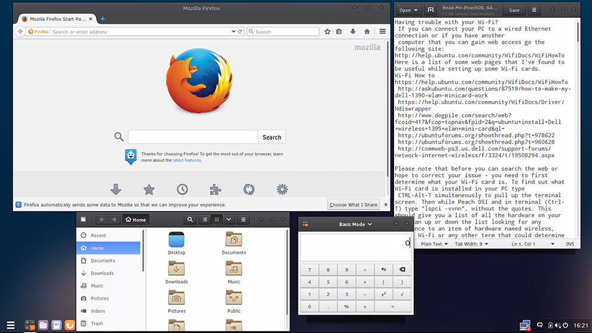Open the file manager hamburger menu

(x=243, y=219)
